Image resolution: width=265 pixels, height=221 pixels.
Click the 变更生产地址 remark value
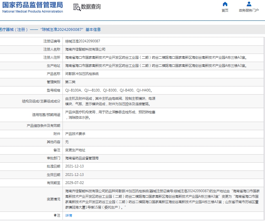[x=75, y=150]
